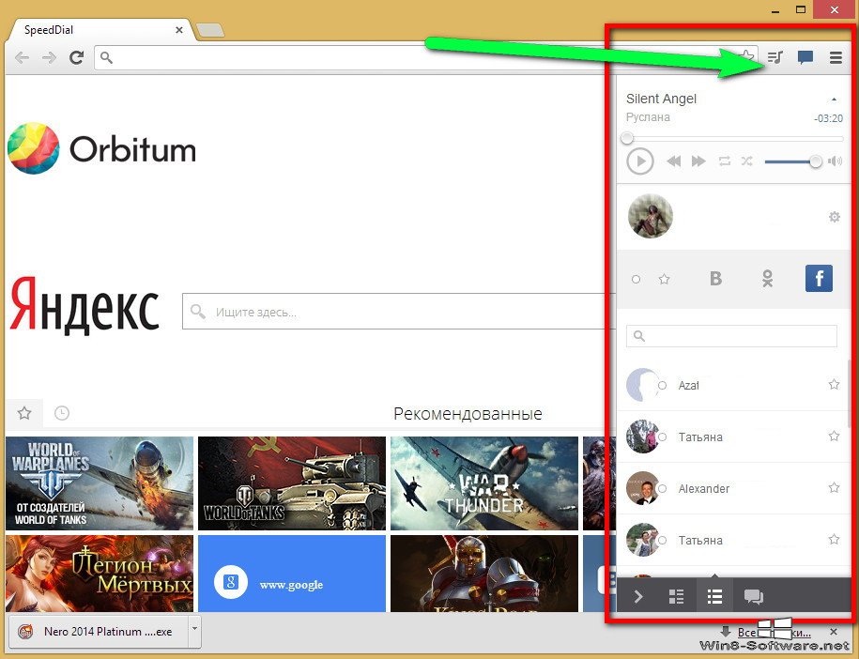
Task: Open the chat panel toolbar icon
Action: tap(805, 57)
